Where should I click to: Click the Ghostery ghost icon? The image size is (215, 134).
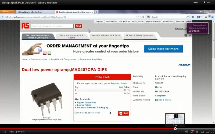click(x=213, y=17)
